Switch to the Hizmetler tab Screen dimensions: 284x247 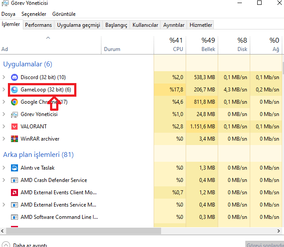[201, 25]
